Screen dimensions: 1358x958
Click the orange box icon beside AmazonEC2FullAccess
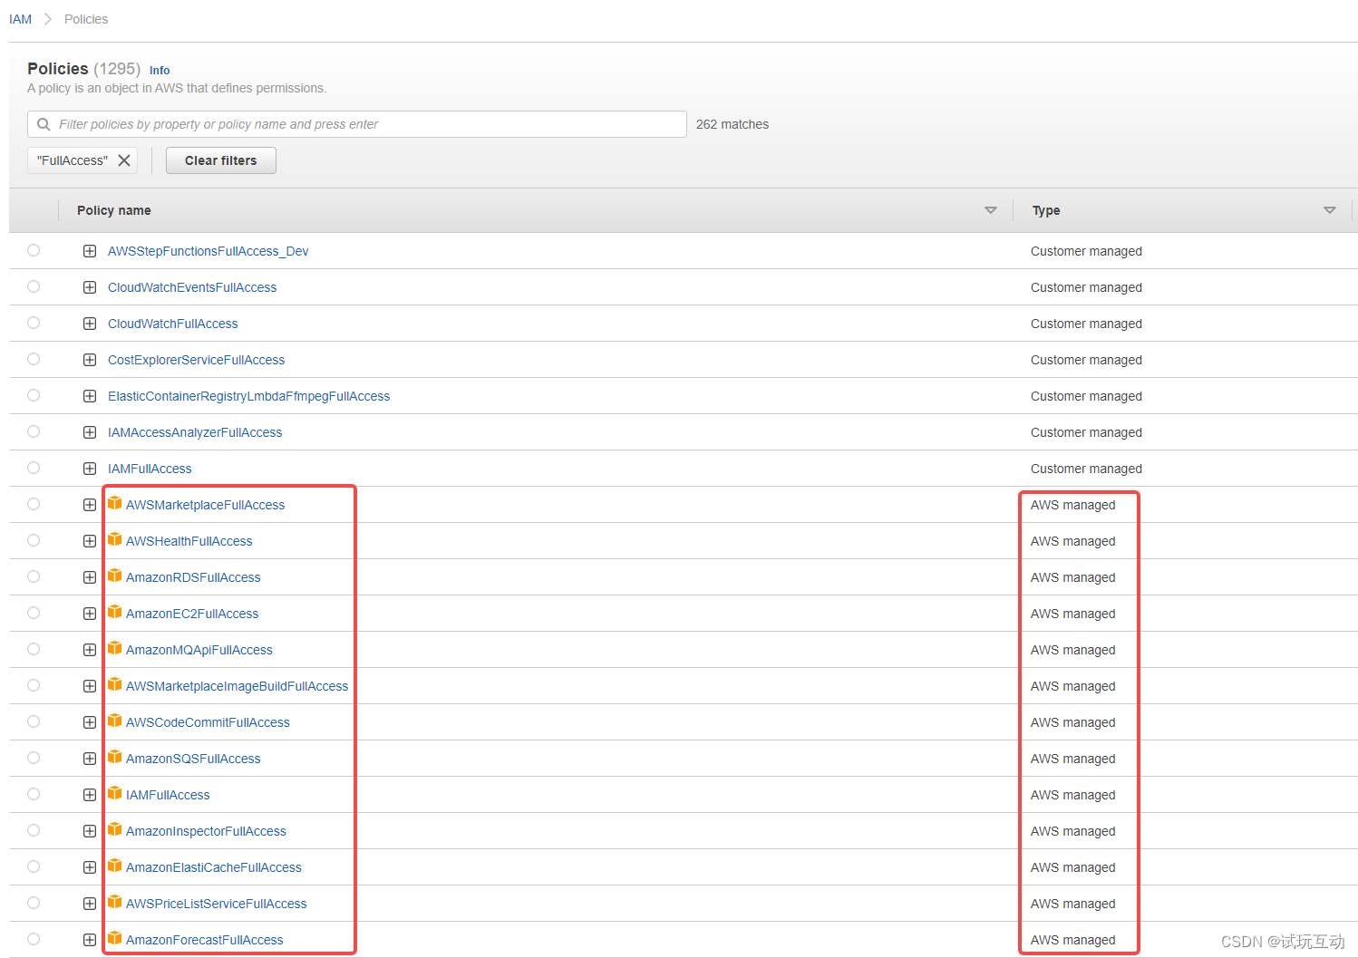tap(115, 612)
